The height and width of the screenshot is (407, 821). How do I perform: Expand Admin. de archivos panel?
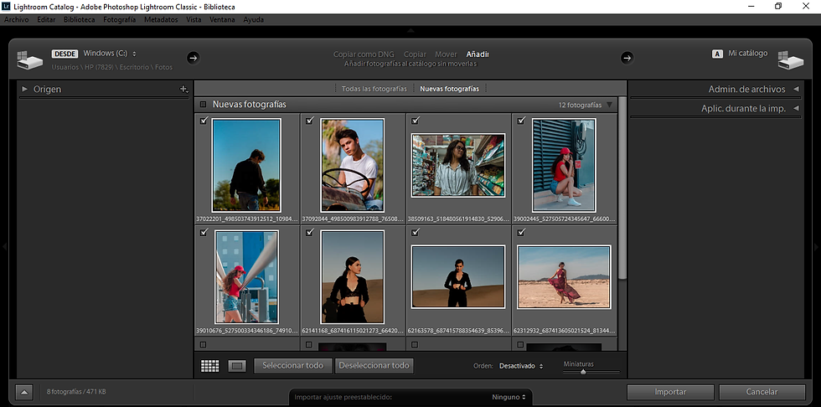pyautogui.click(x=797, y=90)
